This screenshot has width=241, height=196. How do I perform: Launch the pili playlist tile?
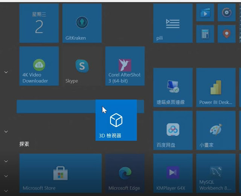point(173,23)
